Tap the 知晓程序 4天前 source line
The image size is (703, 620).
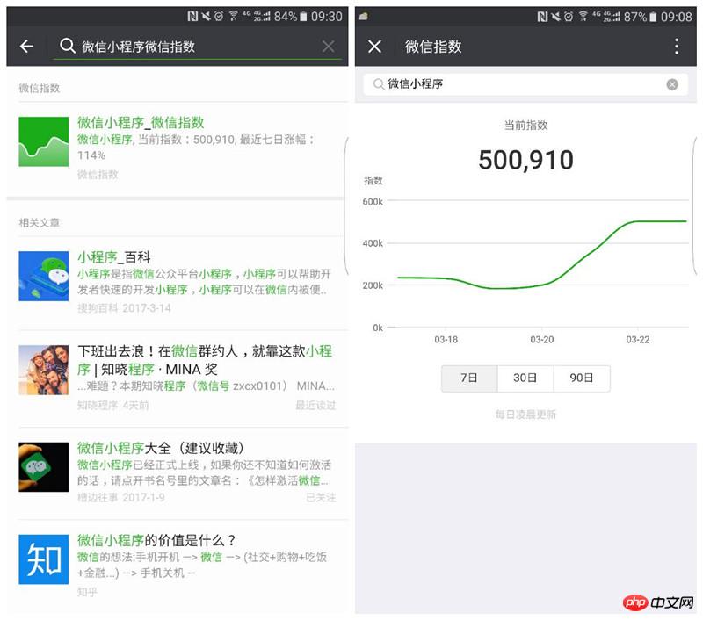(113, 406)
